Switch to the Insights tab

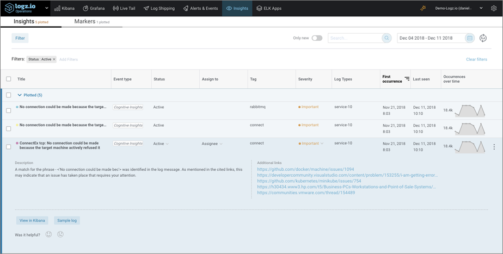[x=31, y=22]
